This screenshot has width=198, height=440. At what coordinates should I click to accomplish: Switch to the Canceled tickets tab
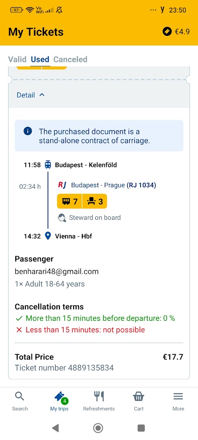point(70,59)
